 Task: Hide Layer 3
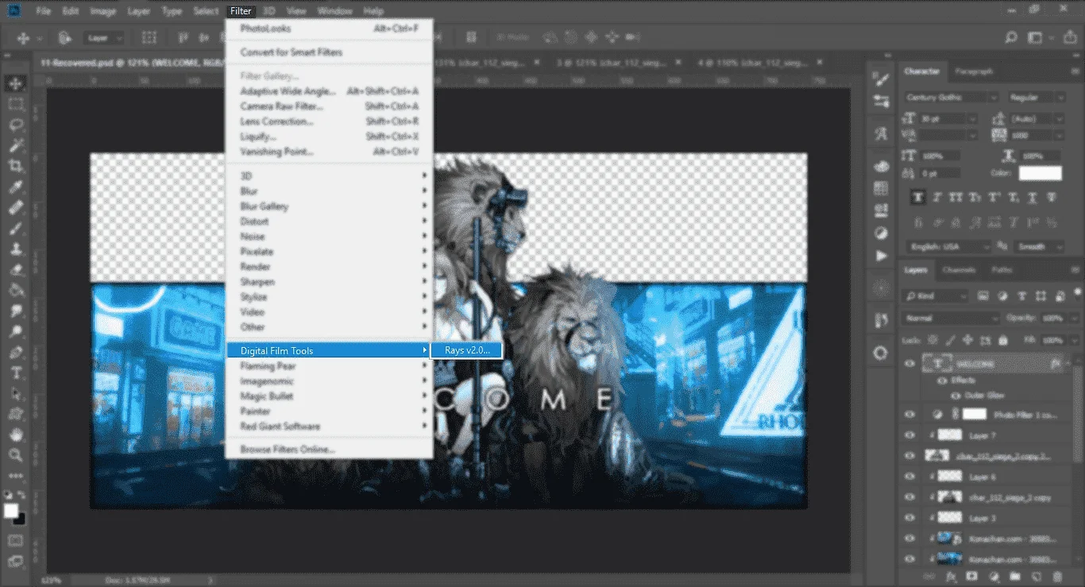point(910,518)
